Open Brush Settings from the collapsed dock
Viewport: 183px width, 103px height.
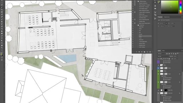pyautogui.click(x=155, y=12)
